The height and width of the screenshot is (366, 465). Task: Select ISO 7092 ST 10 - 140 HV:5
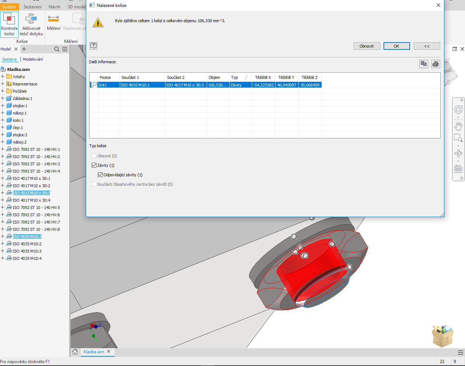pos(36,208)
